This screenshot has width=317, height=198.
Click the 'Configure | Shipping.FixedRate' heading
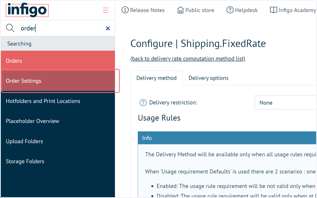[x=198, y=44]
